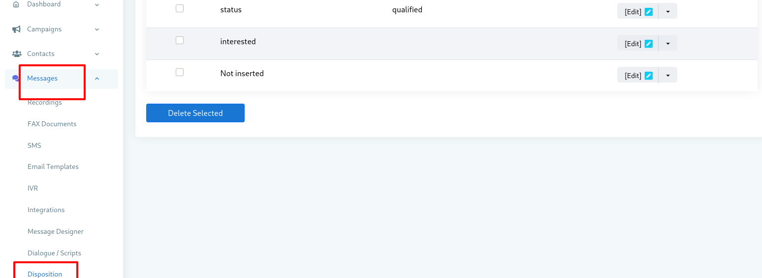Click the Campaigns megaphone icon
The image size is (762, 278).
16,29
